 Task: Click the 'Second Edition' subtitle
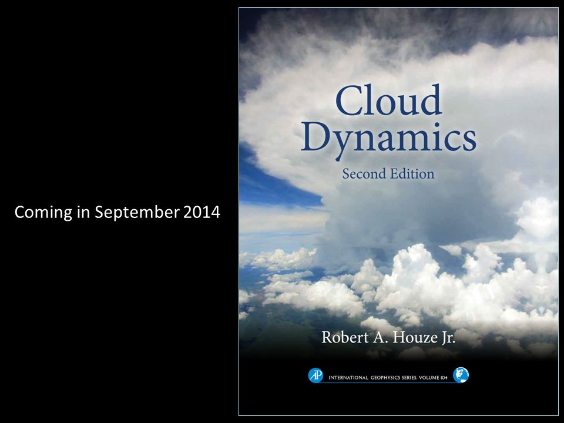click(x=388, y=174)
